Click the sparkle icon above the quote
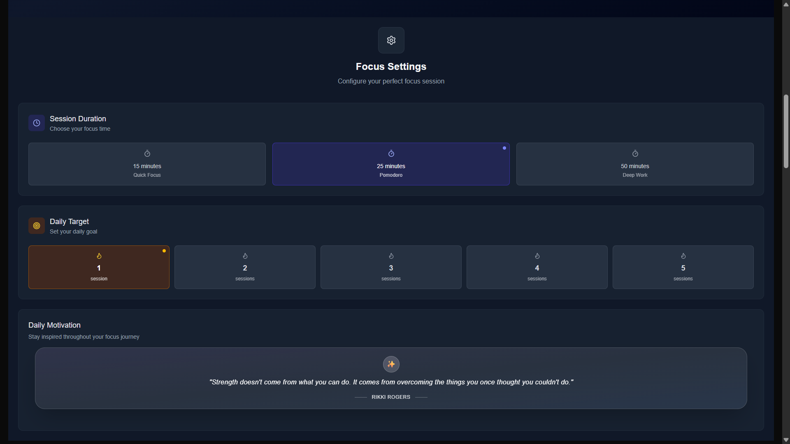The height and width of the screenshot is (444, 790). point(391,364)
